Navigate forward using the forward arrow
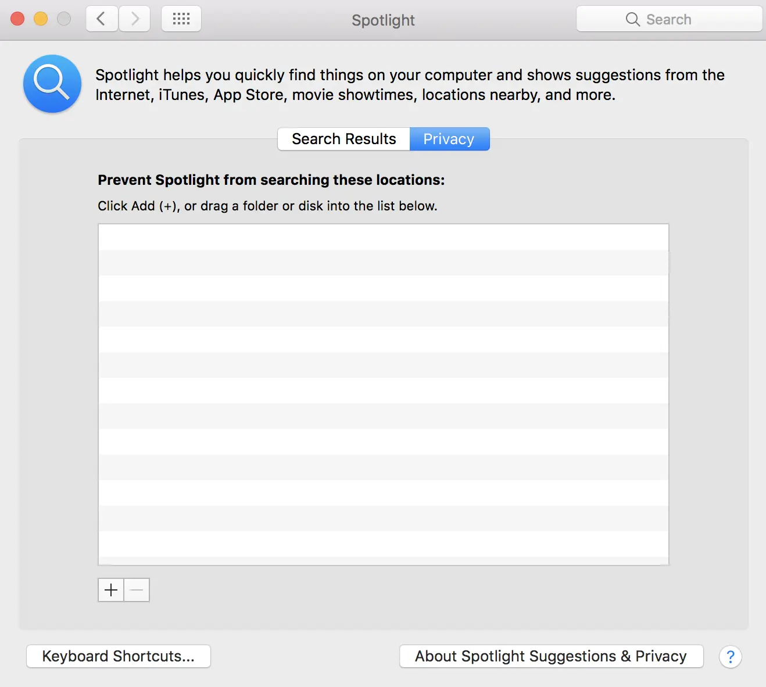 click(x=134, y=19)
